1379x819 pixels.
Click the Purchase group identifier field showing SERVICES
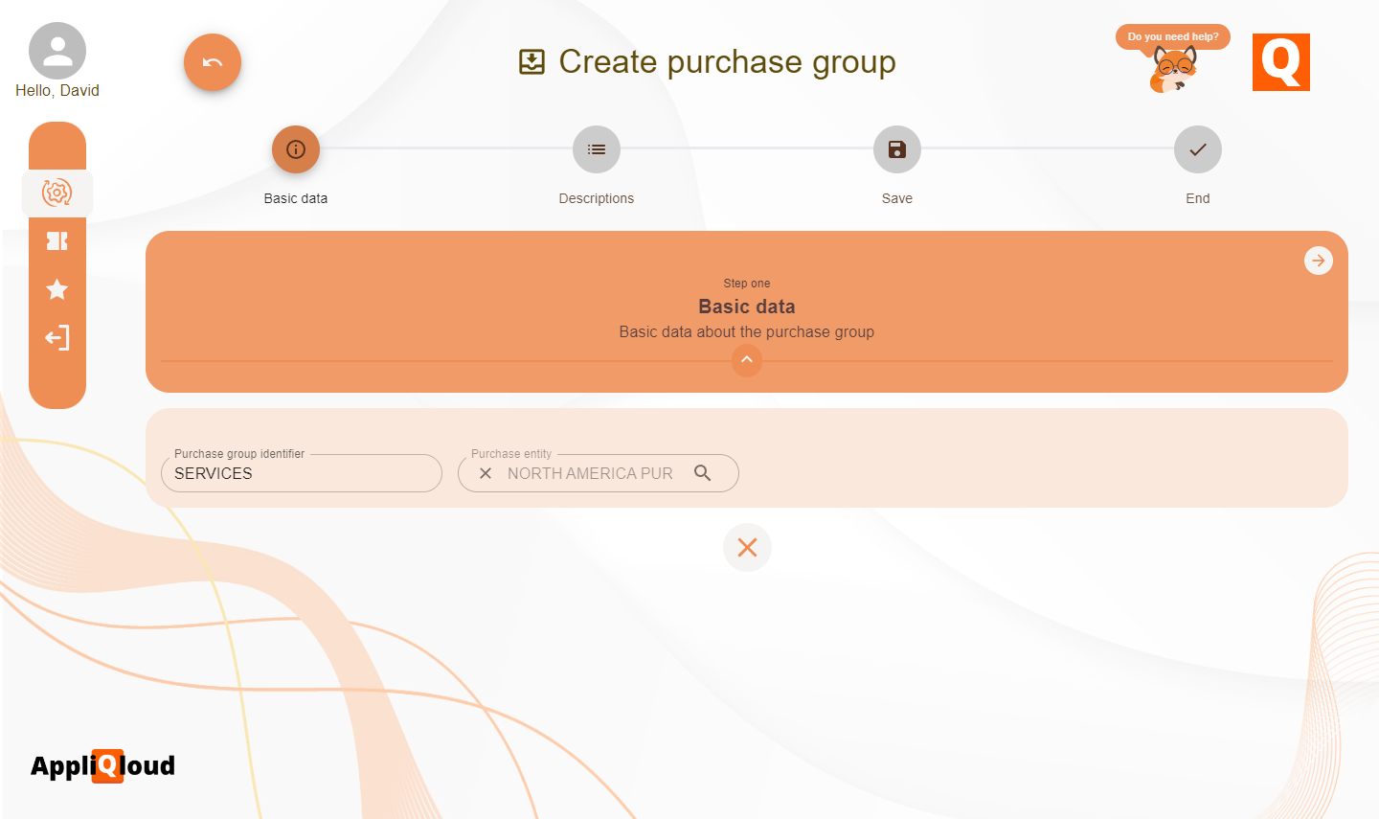301,472
